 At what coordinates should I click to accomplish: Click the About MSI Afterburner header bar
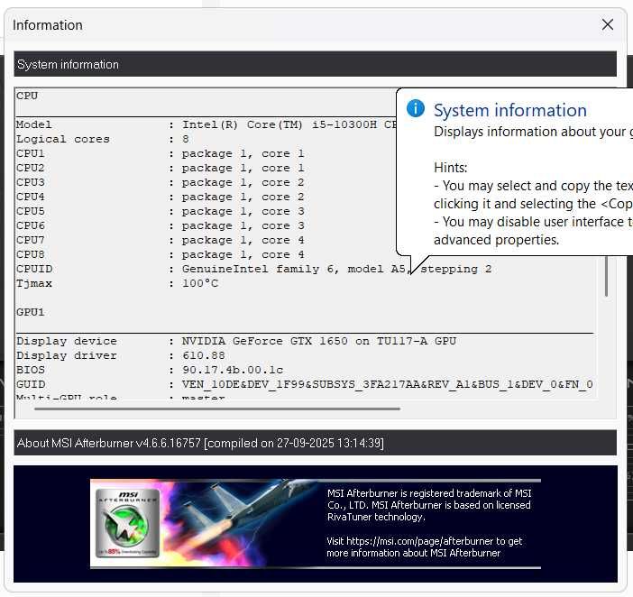(x=315, y=443)
